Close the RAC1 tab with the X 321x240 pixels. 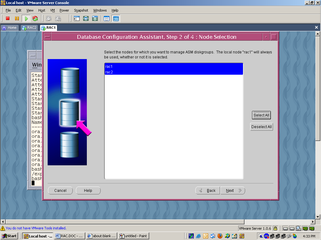tap(316, 27)
